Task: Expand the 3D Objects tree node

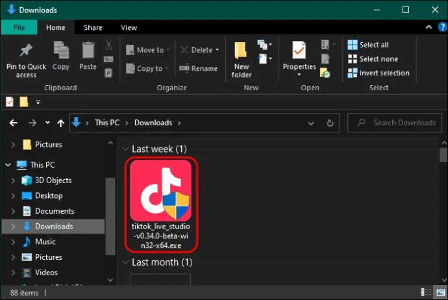Action: pyautogui.click(x=13, y=181)
